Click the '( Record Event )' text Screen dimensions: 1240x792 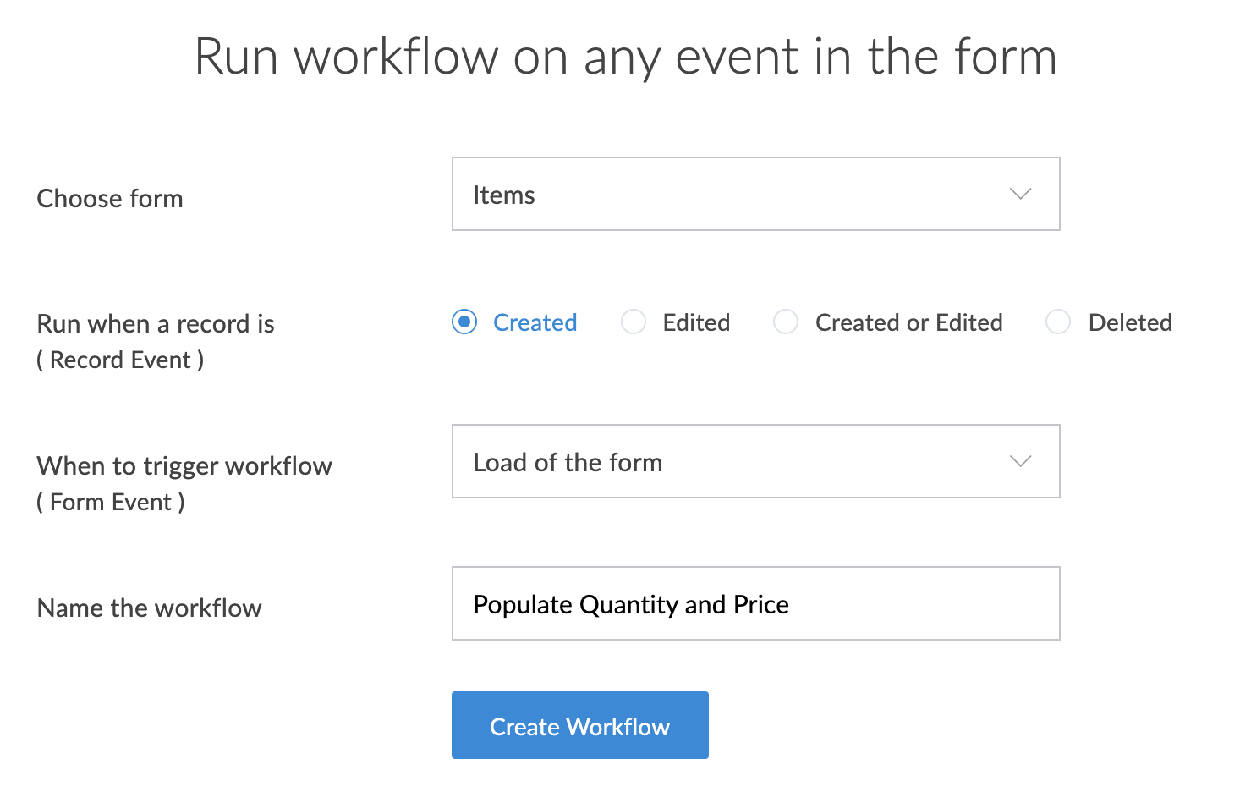pyautogui.click(x=120, y=360)
